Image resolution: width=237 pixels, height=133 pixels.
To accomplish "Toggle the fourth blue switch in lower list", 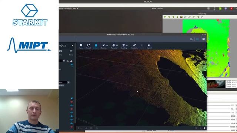I will point(71,116).
